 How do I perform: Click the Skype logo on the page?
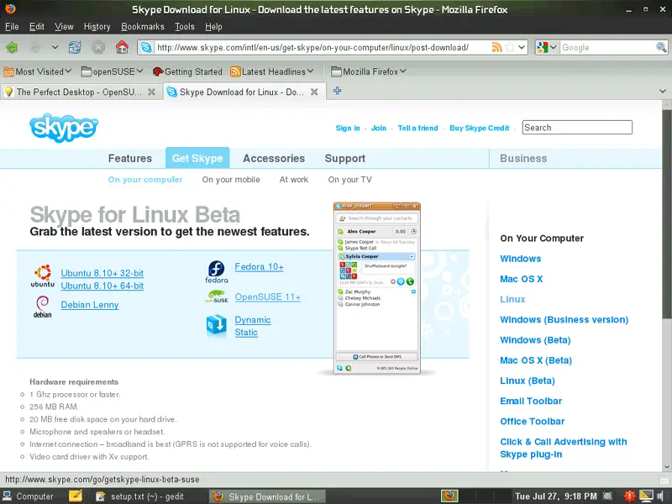[x=64, y=128]
